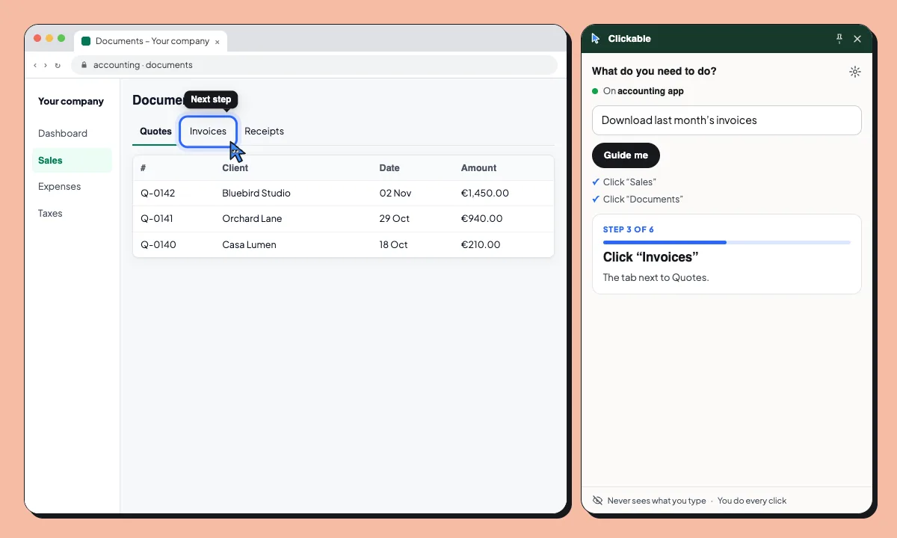Click the 02 Nov date cell
The width and height of the screenshot is (897, 538).
pyautogui.click(x=395, y=193)
